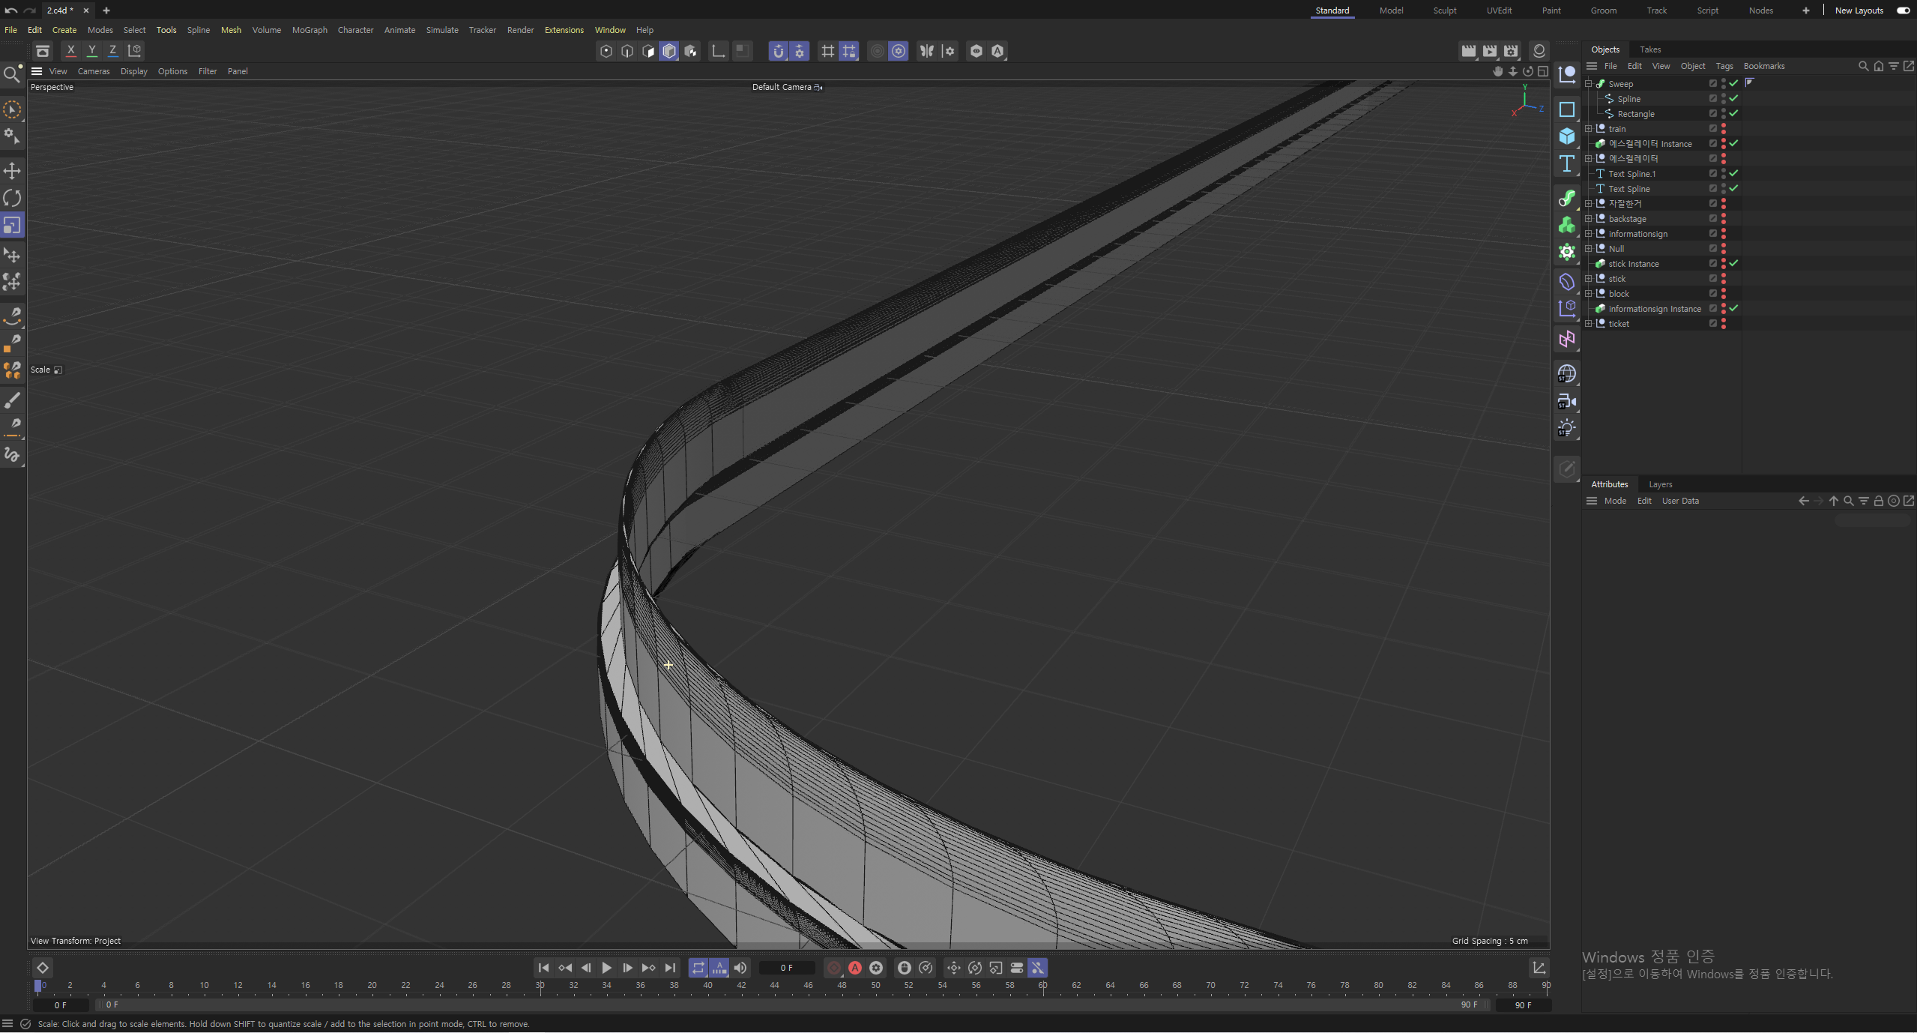
Task: Select the Rotate tool in left toolbar
Action: click(12, 198)
